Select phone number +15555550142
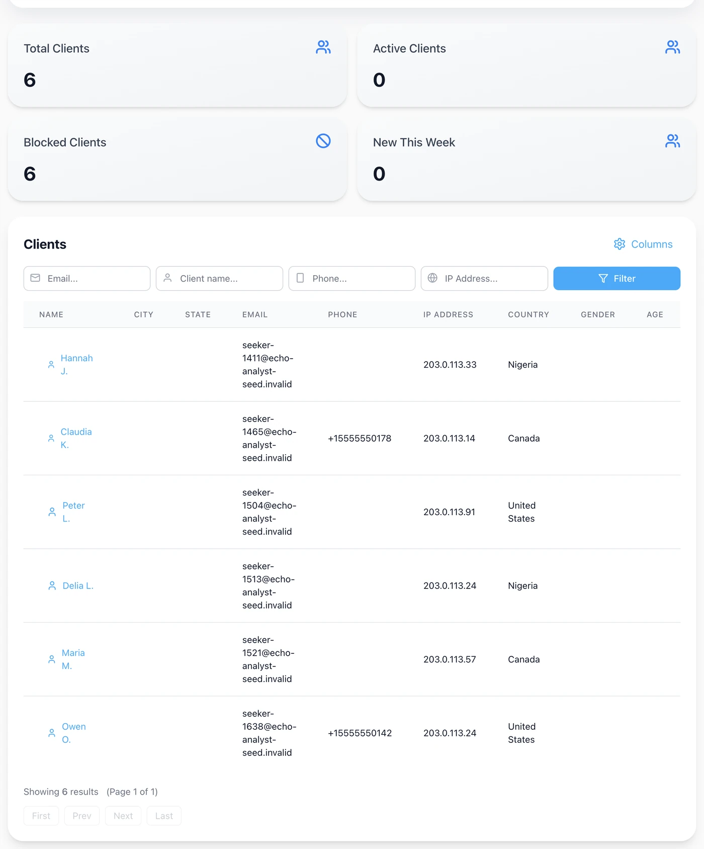This screenshot has width=704, height=849. [x=360, y=733]
